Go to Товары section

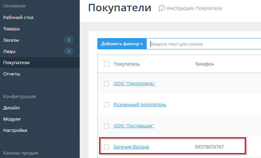11,29
